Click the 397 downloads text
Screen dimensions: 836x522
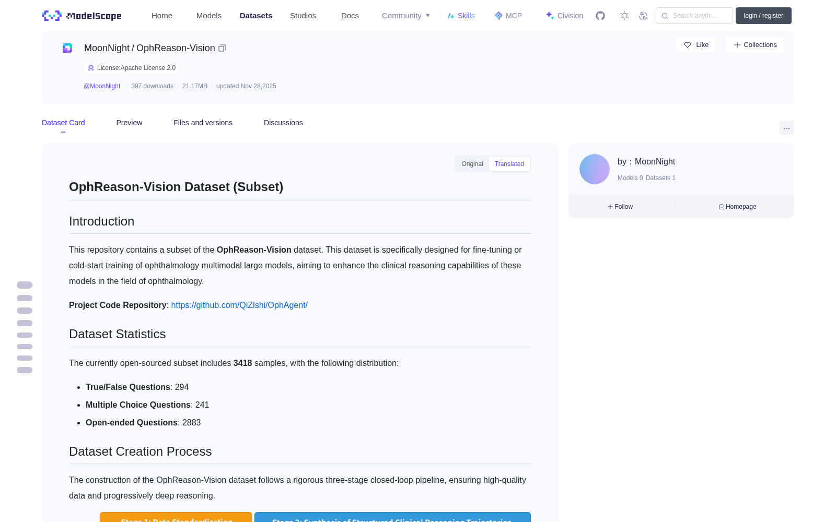coord(152,86)
